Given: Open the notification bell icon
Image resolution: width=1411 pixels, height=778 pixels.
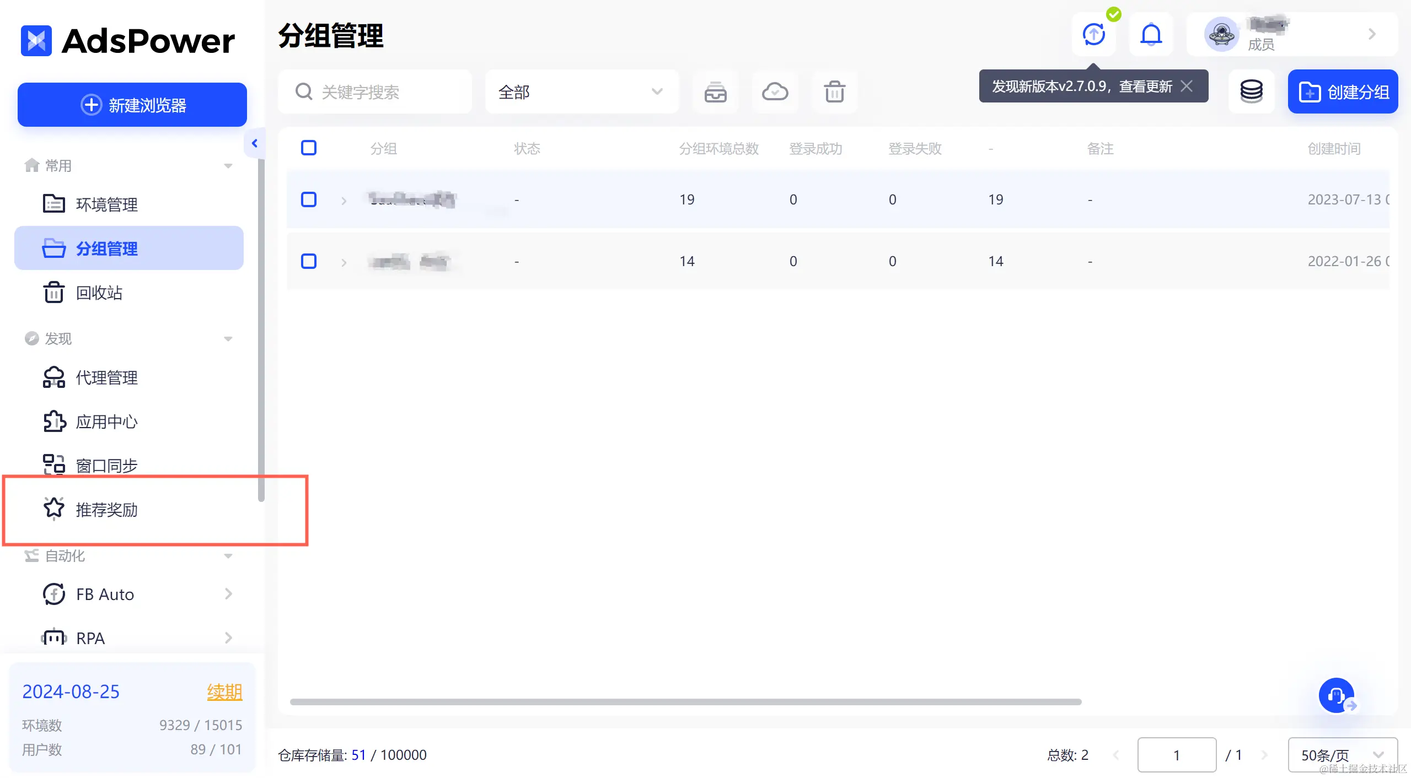Looking at the screenshot, I should pos(1151,34).
